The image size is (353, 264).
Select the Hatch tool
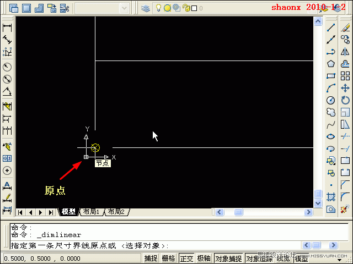[x=331, y=196]
